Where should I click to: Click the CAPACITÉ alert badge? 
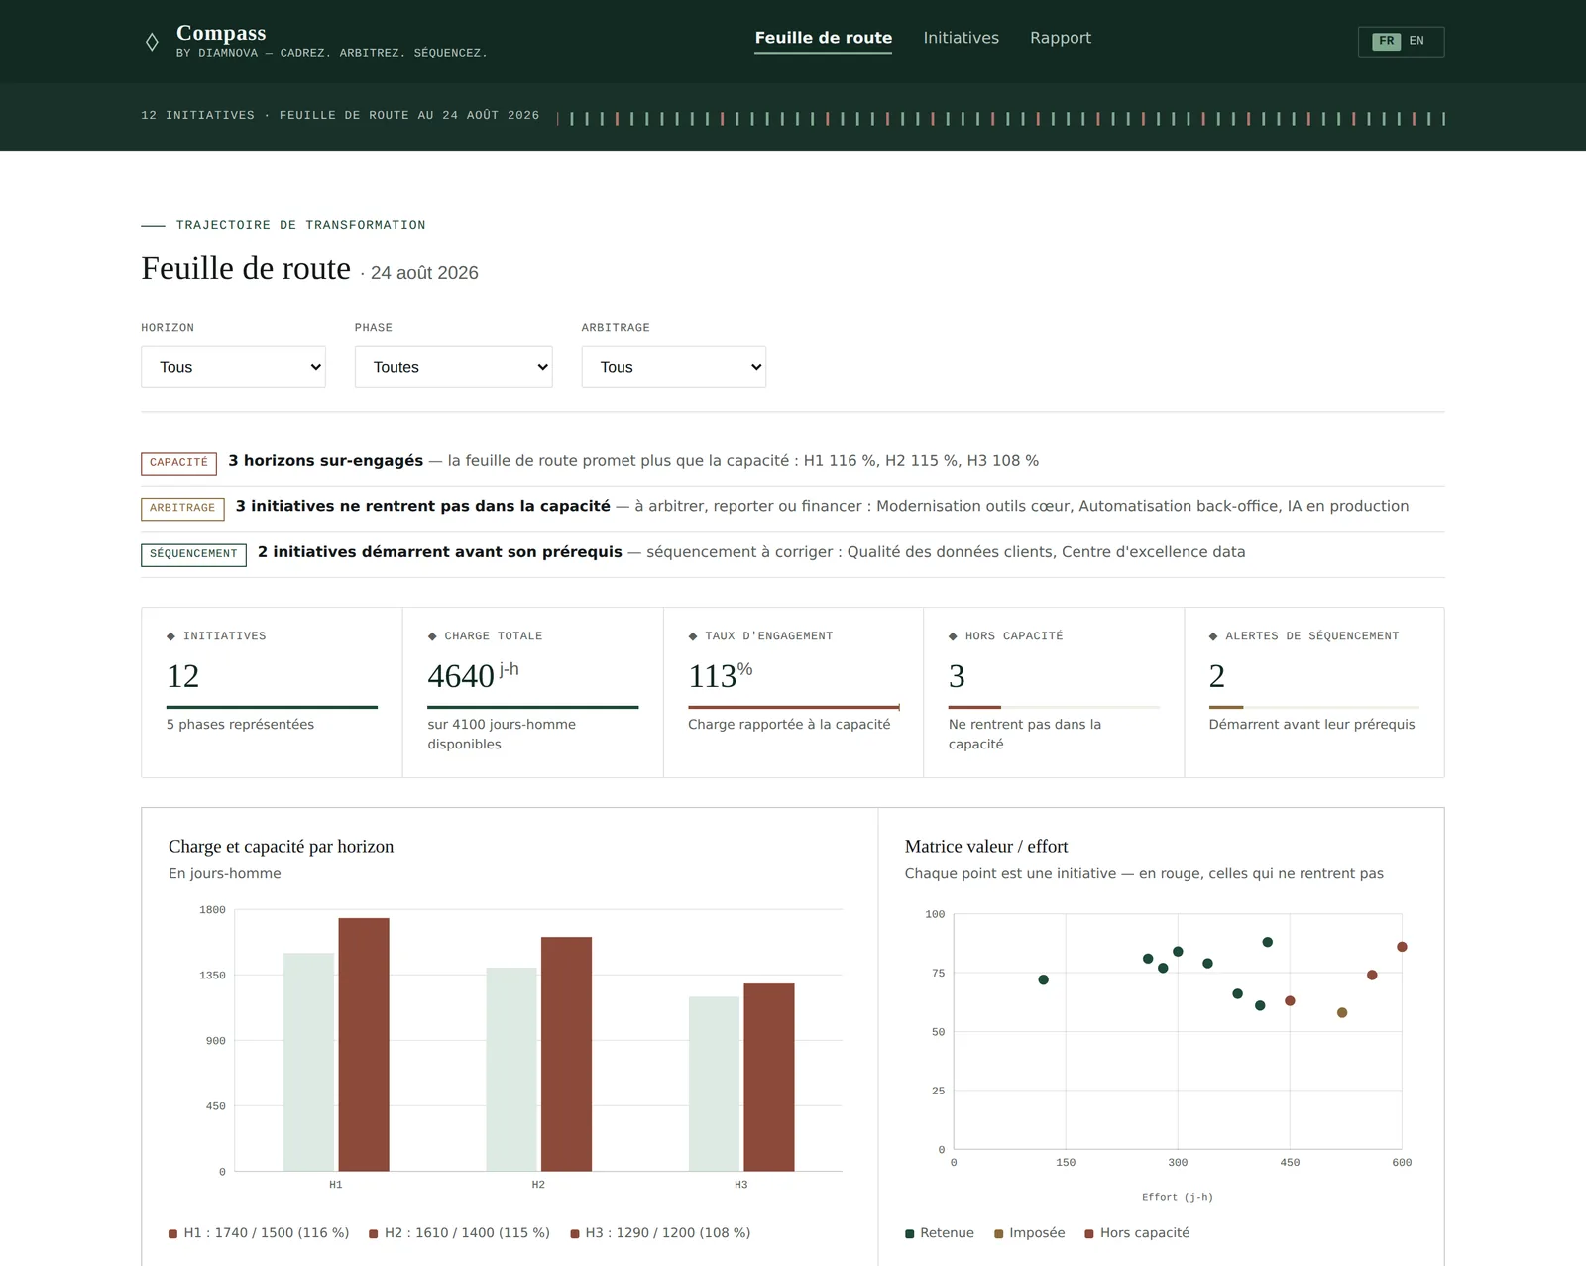point(178,463)
